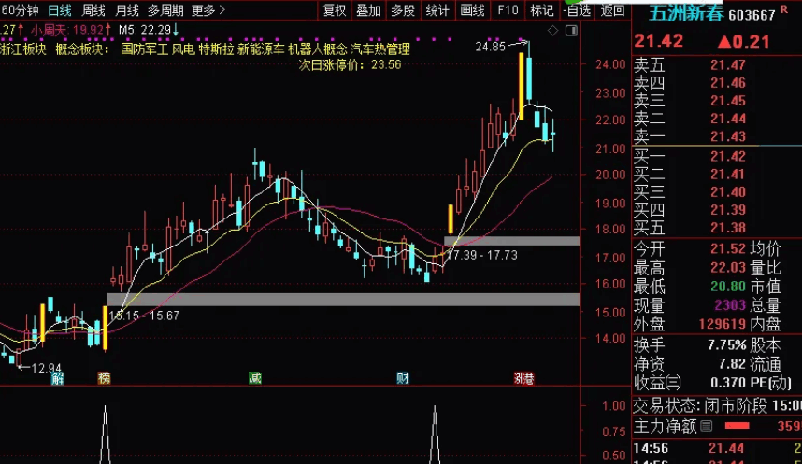Open the 多股 multi-stock view
802x464 pixels.
pyautogui.click(x=403, y=10)
